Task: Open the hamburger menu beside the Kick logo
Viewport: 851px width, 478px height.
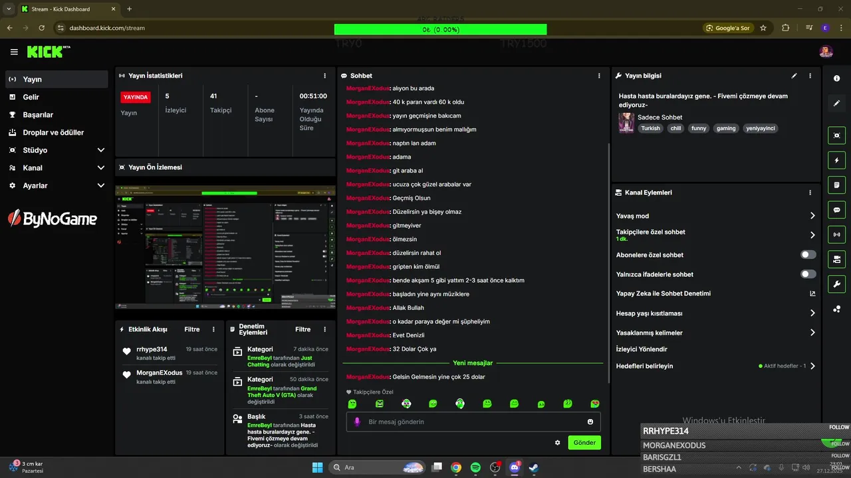Action: (x=14, y=52)
